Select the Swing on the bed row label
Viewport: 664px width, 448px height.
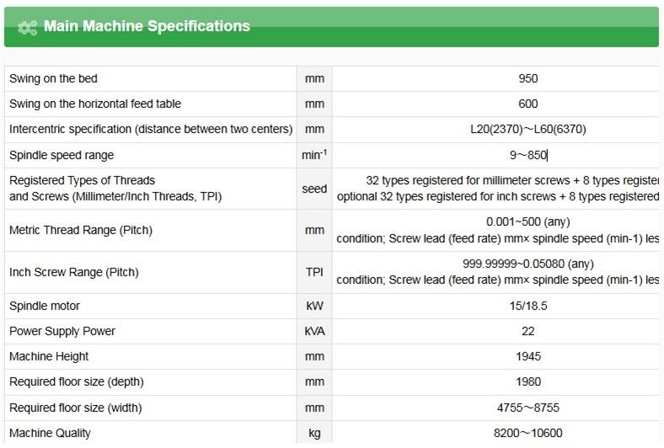pyautogui.click(x=53, y=78)
